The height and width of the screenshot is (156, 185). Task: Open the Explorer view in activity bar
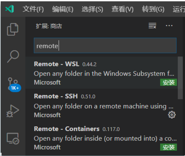(x=13, y=29)
